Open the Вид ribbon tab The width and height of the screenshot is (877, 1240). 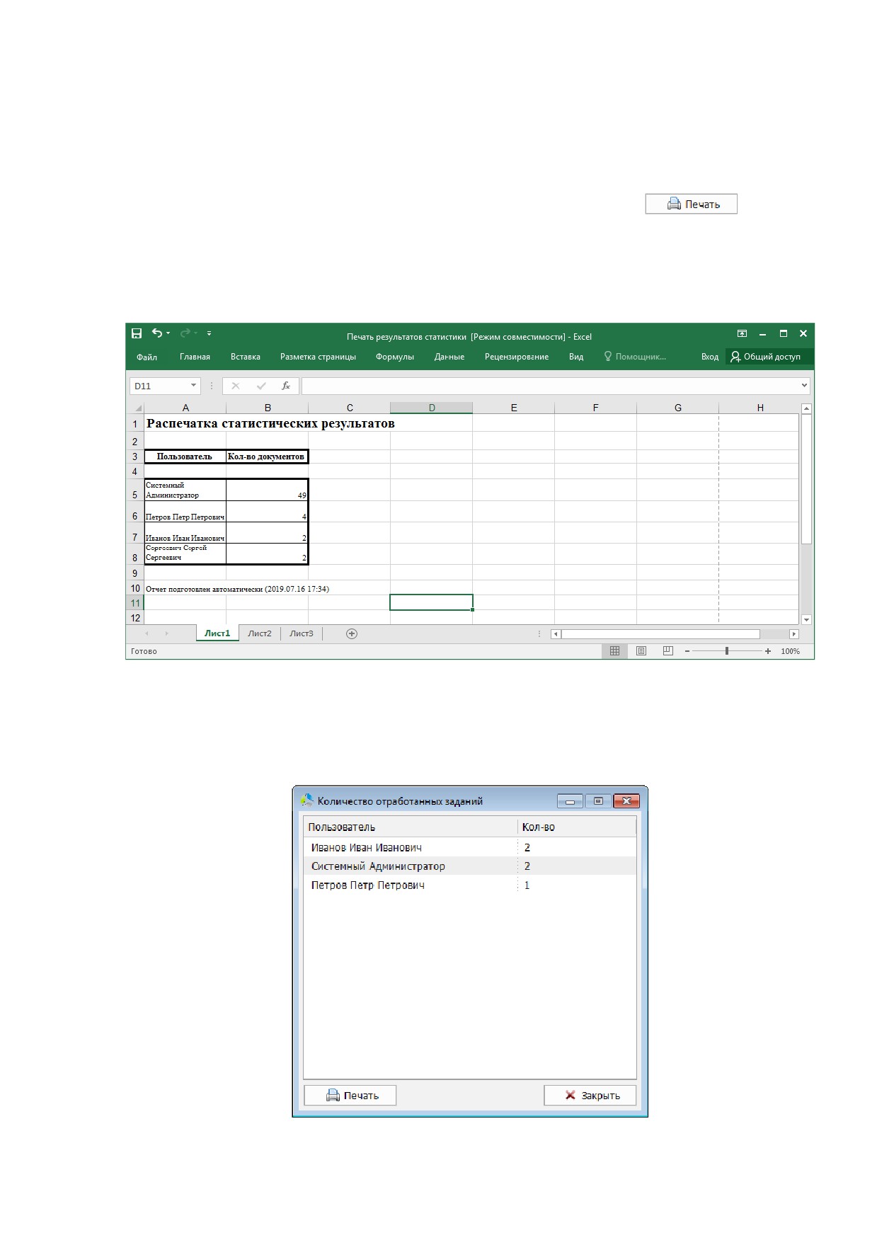coord(576,357)
